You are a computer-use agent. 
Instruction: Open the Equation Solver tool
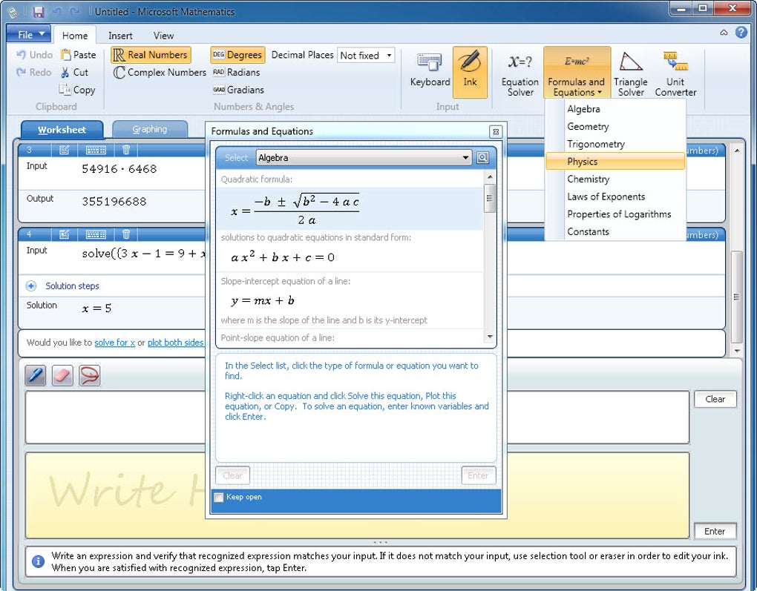520,73
